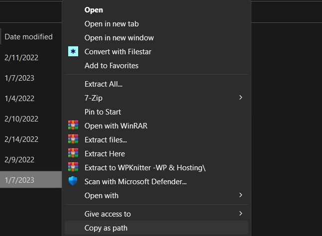
Task: Click the WinRAR icon beside Extract files
Action: point(73,140)
